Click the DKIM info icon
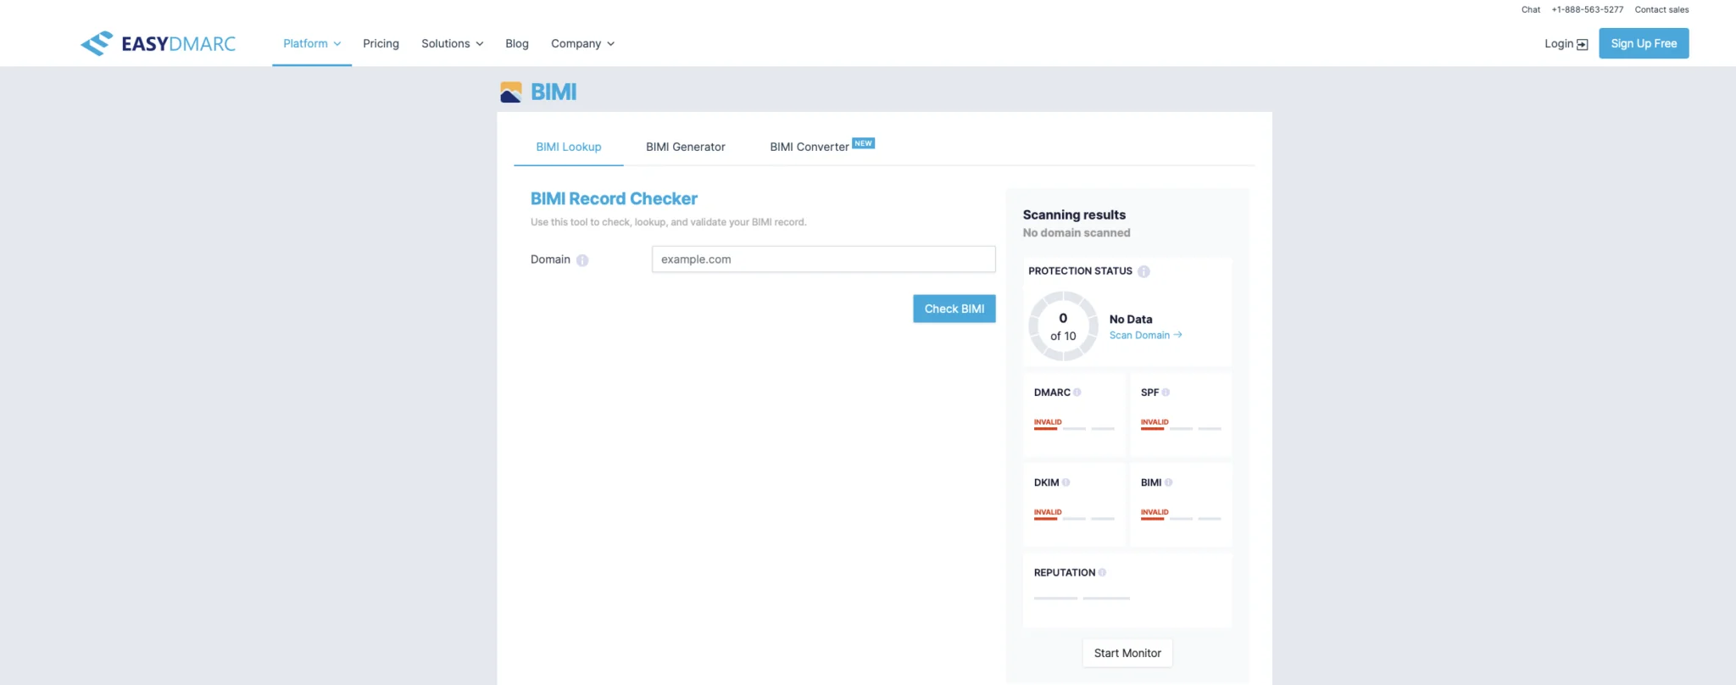 1066,482
